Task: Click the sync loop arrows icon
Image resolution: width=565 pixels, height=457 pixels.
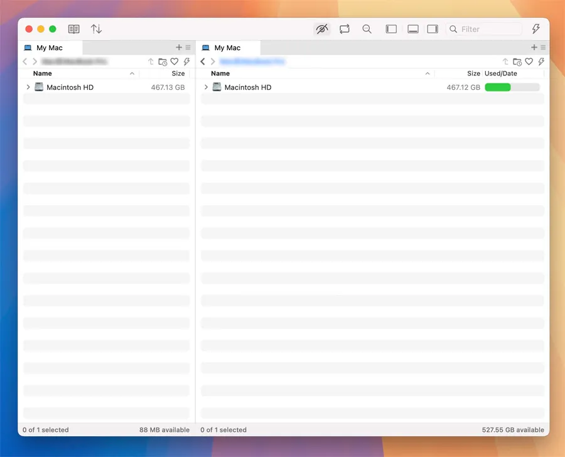Action: [345, 29]
